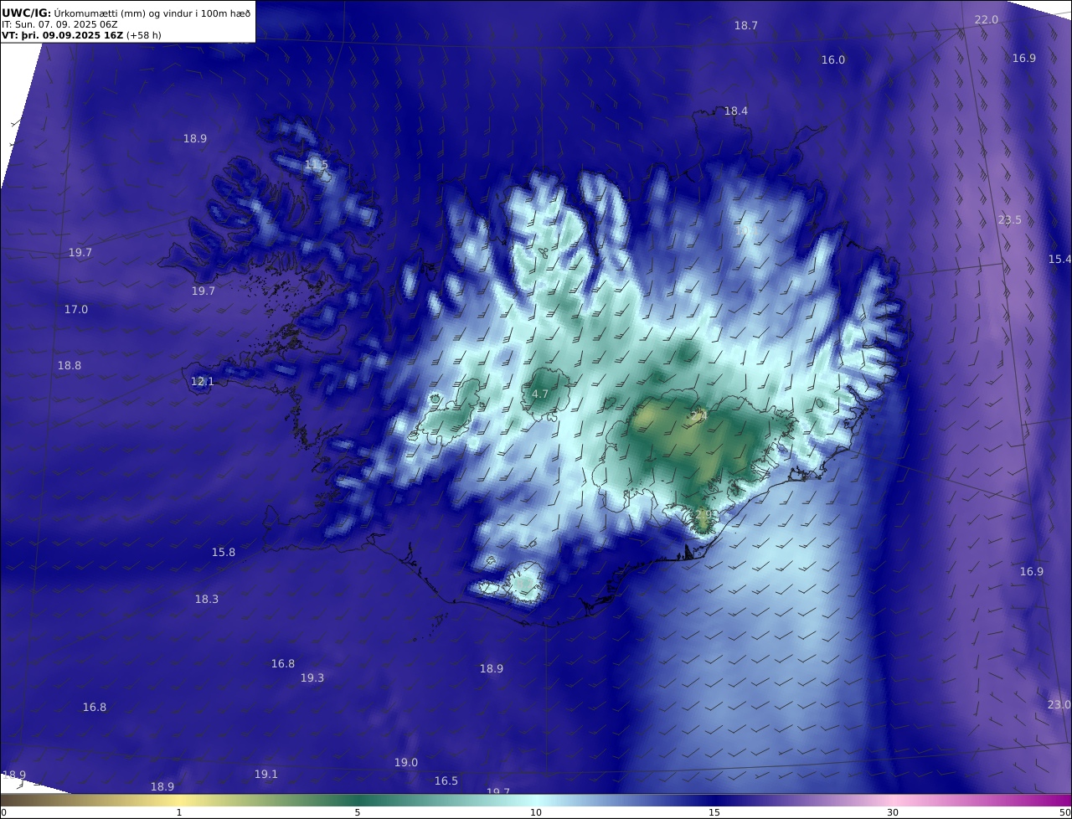Click the colorbar tick label 30
Screen dimensions: 1072x819
[893, 812]
